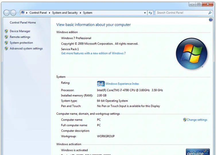217x155 pixels.
Task: Click the 5.5 rating score badge
Action: 101,84
